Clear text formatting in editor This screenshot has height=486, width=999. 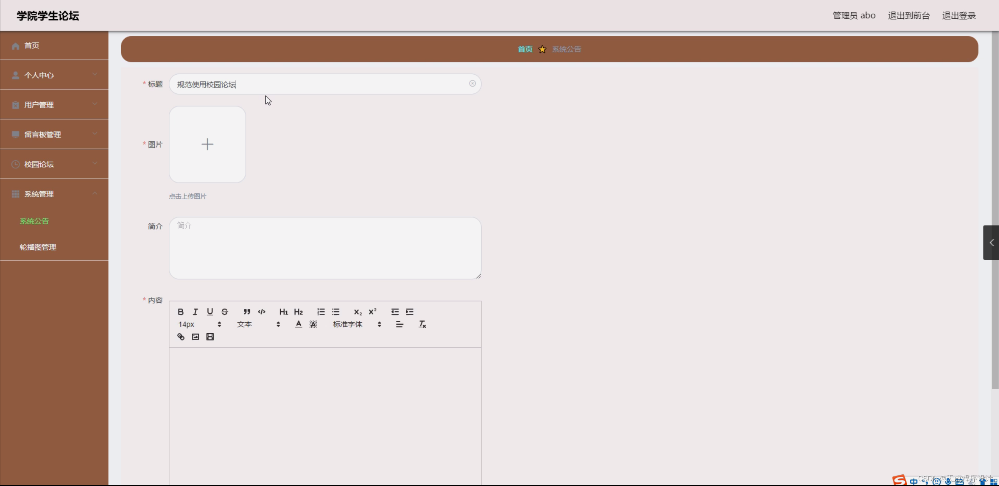tap(422, 324)
